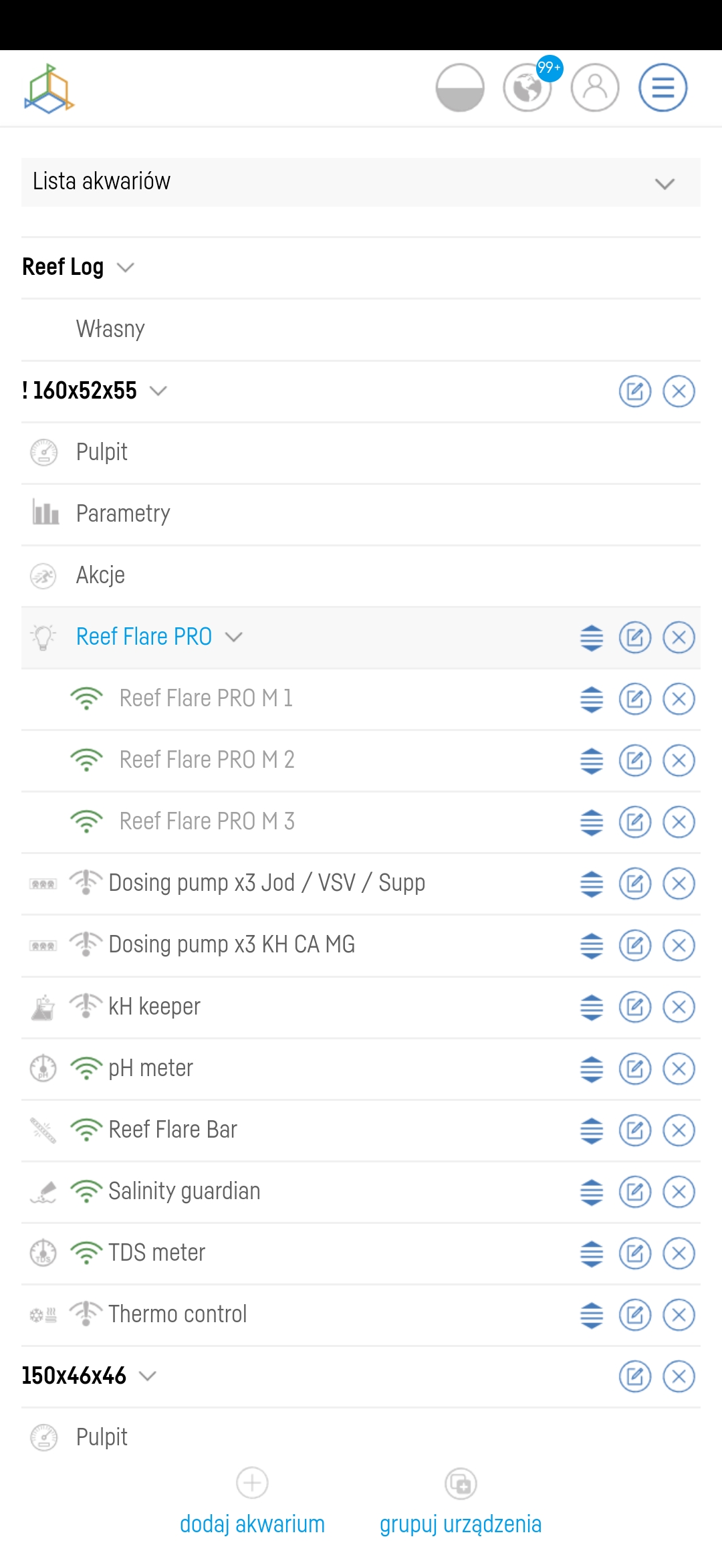Collapse the Reef Flare PRO group
722x1565 pixels.
[x=233, y=637]
